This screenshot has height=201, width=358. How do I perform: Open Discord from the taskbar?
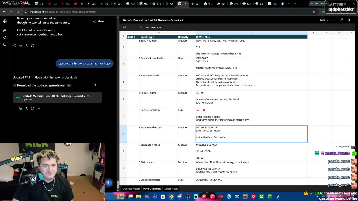(x=180, y=197)
